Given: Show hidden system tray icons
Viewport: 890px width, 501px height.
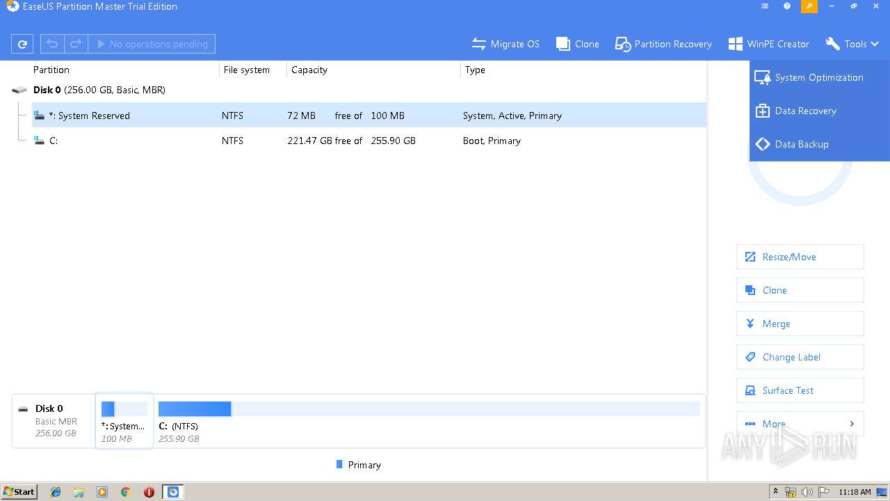Looking at the screenshot, I should coord(775,492).
